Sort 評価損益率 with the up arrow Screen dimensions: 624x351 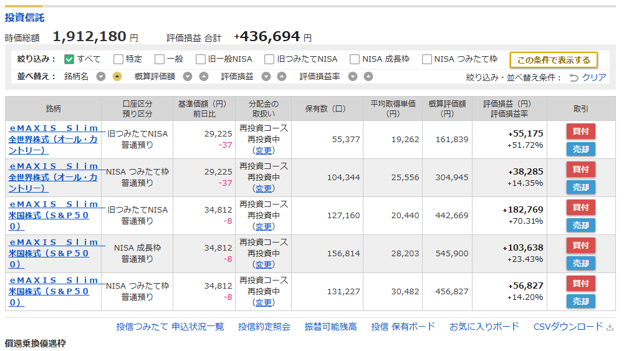368,77
